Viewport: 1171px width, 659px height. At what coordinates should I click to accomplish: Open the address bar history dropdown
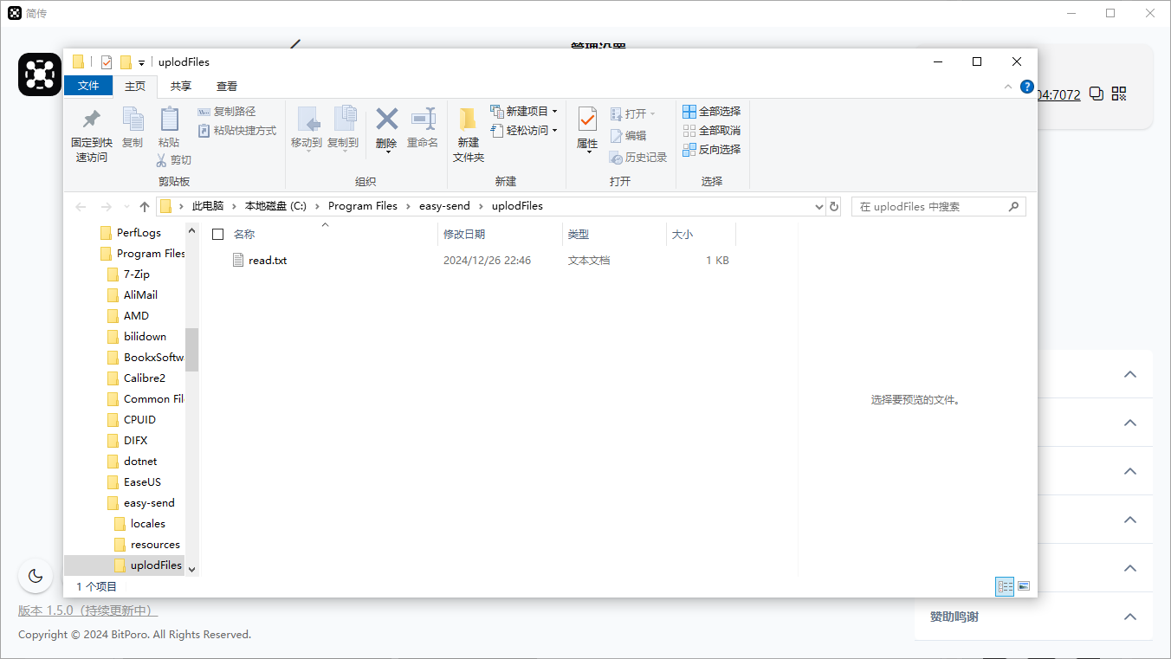(819, 207)
